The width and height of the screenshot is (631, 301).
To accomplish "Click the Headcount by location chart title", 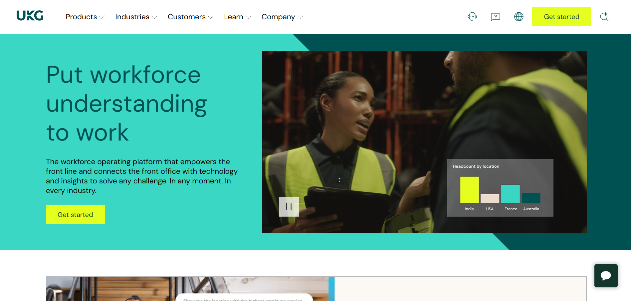I will 476,166.
